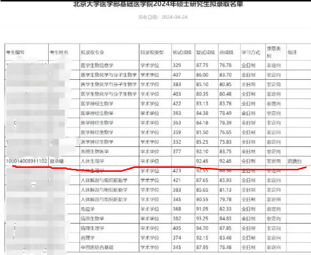Screen dimensions: 311x255
Task: Click the retest score 92.10
Action: click(202, 152)
